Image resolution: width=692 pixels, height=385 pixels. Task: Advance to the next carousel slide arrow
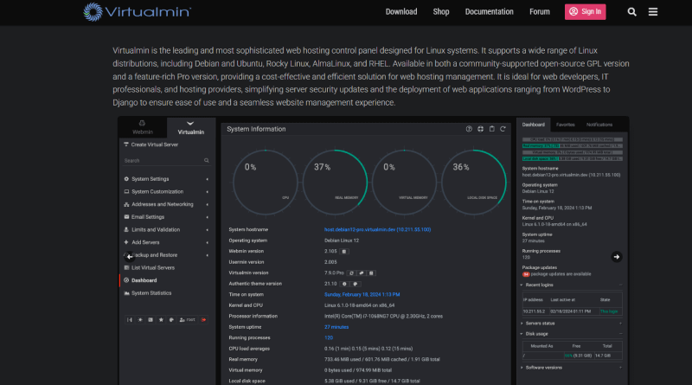617,257
